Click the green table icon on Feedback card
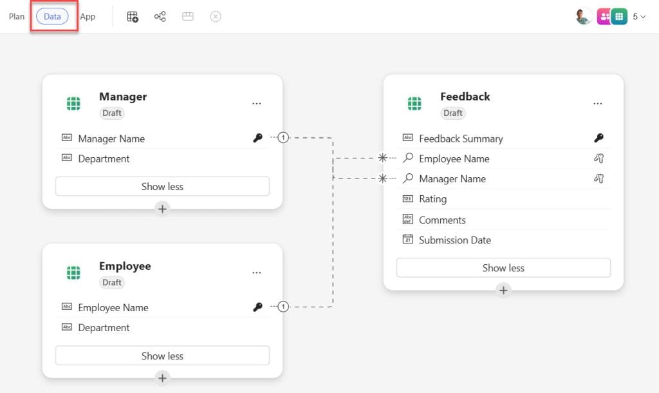This screenshot has height=393, width=659. coord(414,103)
